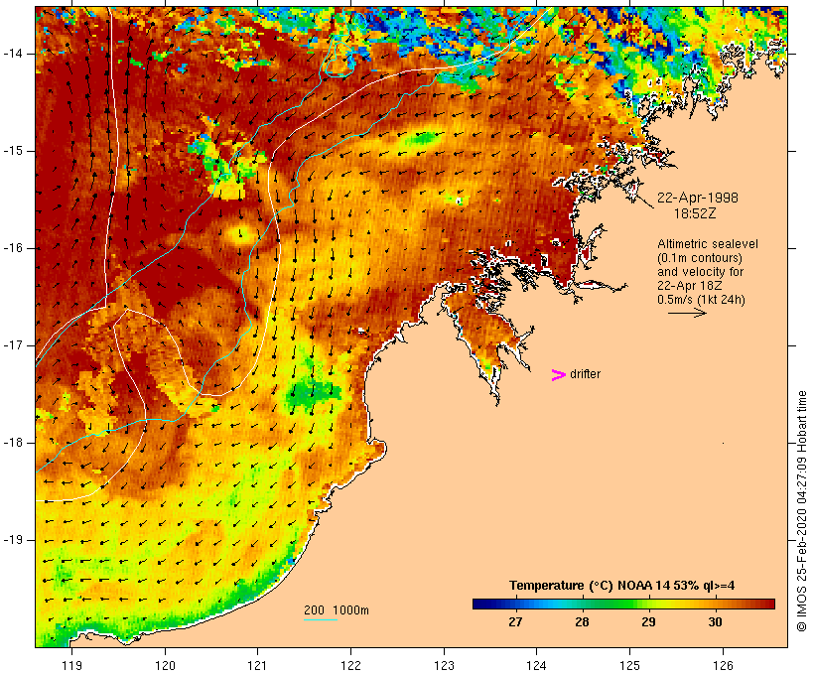The image size is (814, 675).
Task: Click the time text '18:52Z'
Action: tap(695, 213)
